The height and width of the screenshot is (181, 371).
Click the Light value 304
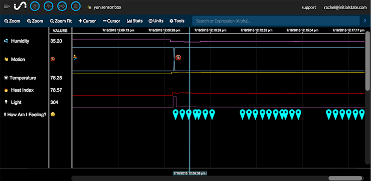(x=54, y=102)
